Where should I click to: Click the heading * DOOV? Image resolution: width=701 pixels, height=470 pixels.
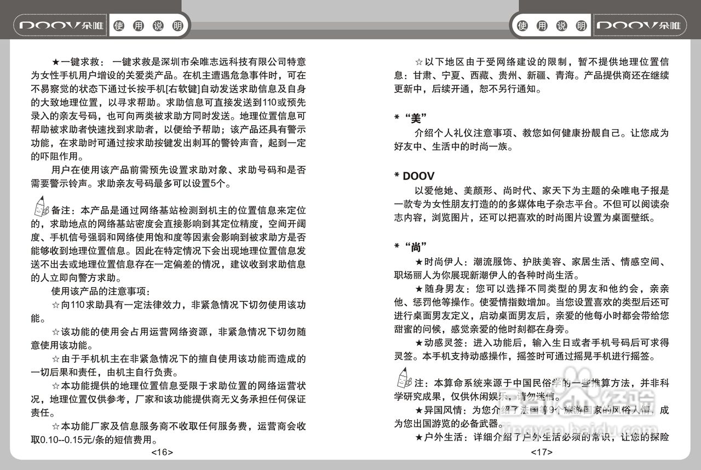[x=415, y=176]
